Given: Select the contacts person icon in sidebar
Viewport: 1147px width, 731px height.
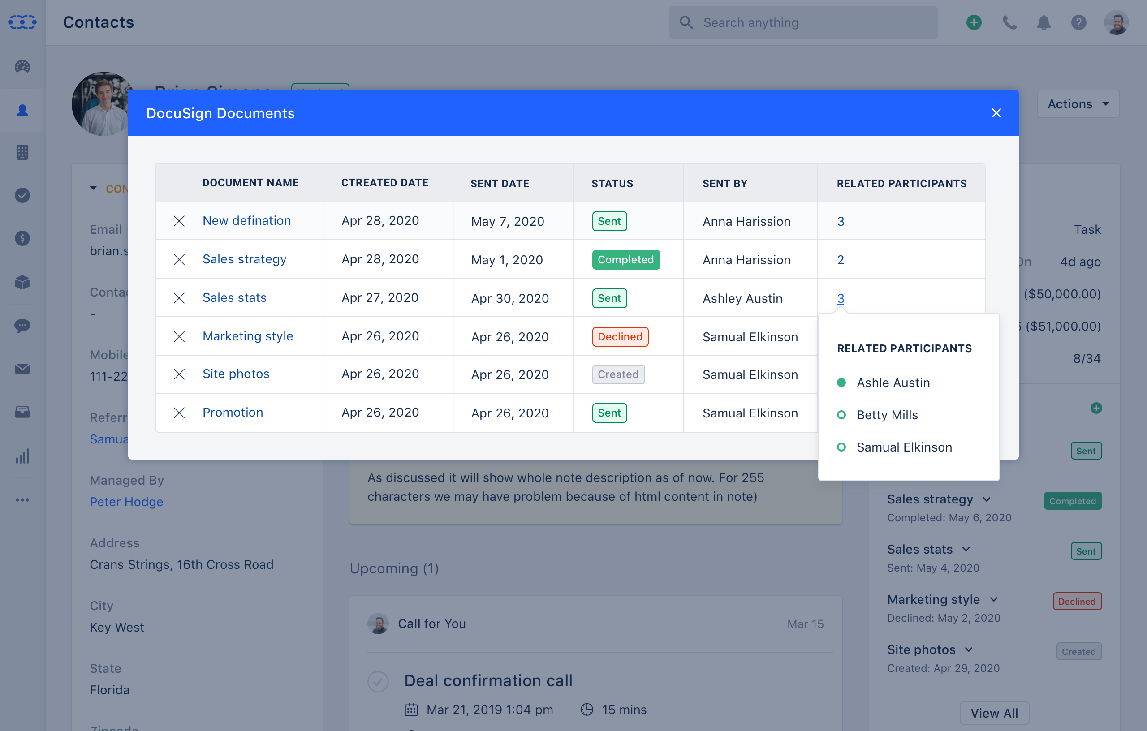Looking at the screenshot, I should click(22, 110).
